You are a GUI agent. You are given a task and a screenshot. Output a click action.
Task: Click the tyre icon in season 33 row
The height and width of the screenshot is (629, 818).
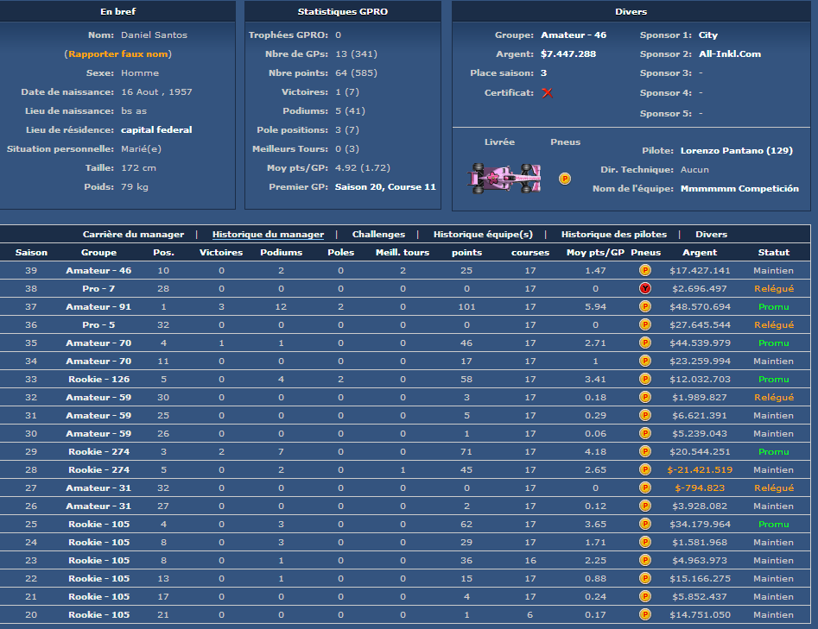(x=645, y=379)
